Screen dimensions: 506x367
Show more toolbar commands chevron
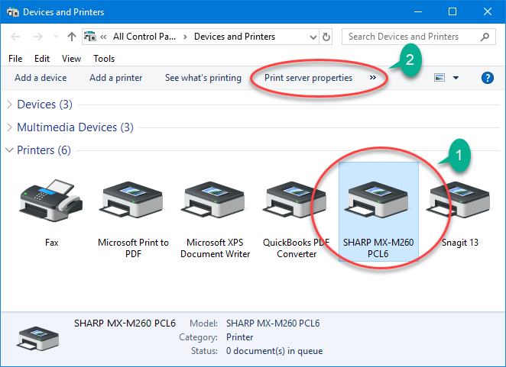tap(373, 78)
